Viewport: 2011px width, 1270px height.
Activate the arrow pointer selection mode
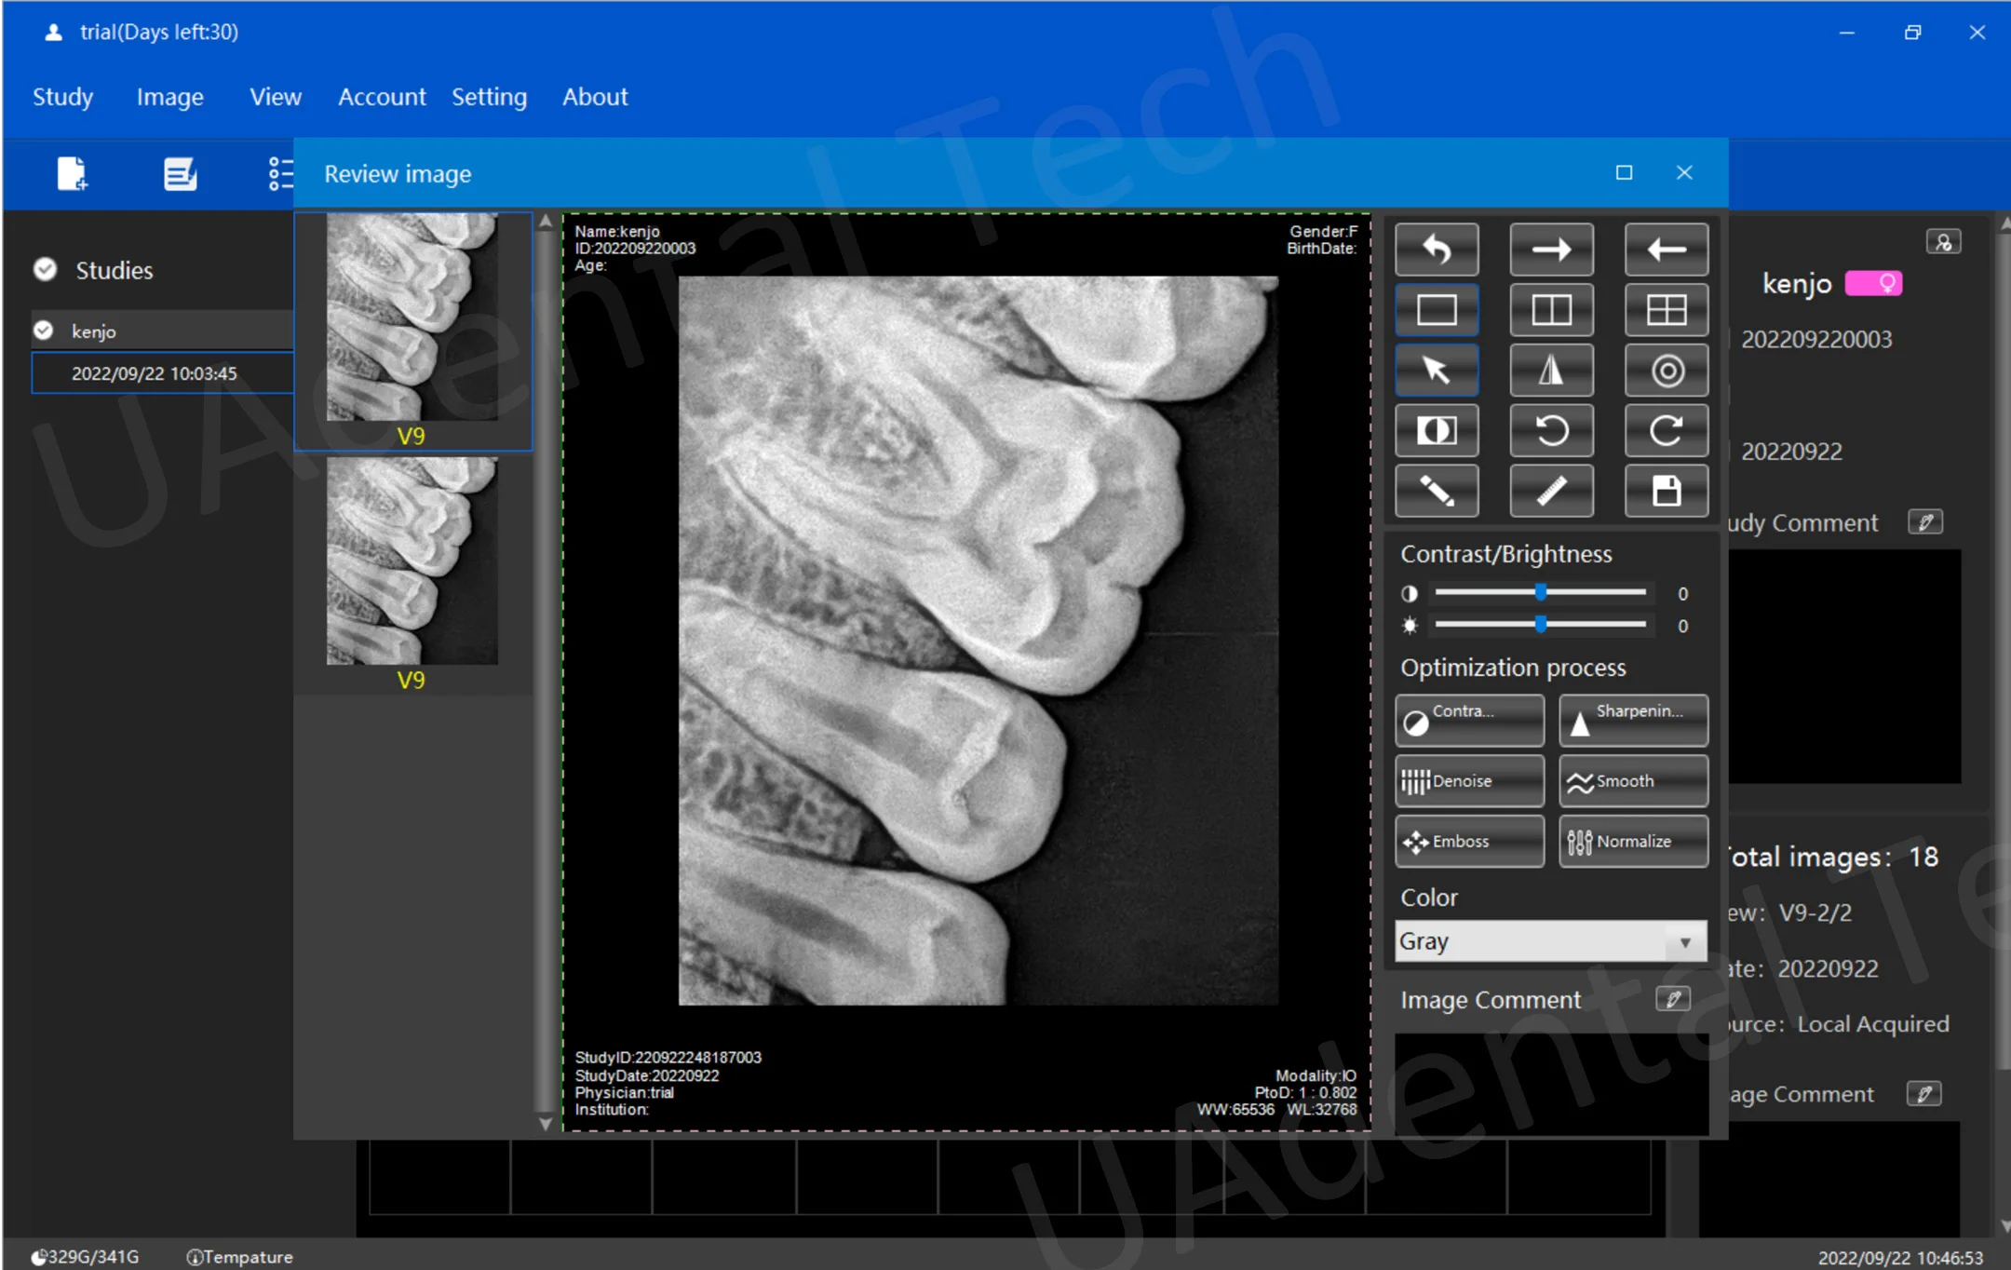click(1436, 371)
